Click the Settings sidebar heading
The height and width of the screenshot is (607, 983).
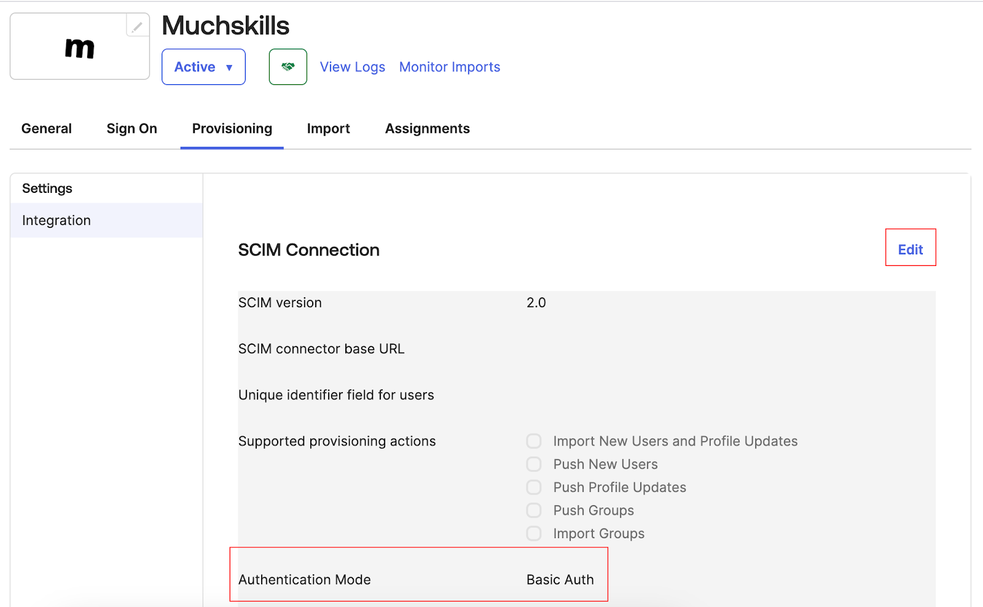pos(47,189)
